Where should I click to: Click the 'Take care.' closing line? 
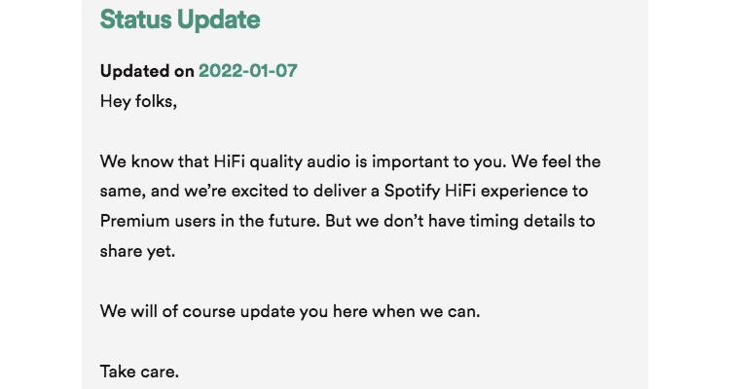139,371
